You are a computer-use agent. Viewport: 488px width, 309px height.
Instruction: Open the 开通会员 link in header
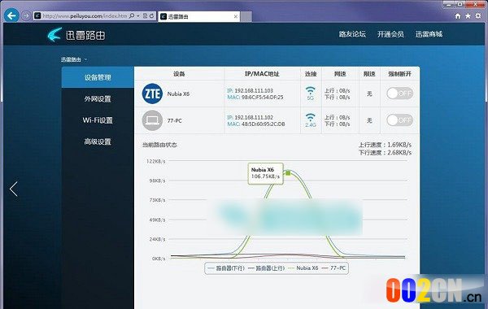(x=390, y=34)
